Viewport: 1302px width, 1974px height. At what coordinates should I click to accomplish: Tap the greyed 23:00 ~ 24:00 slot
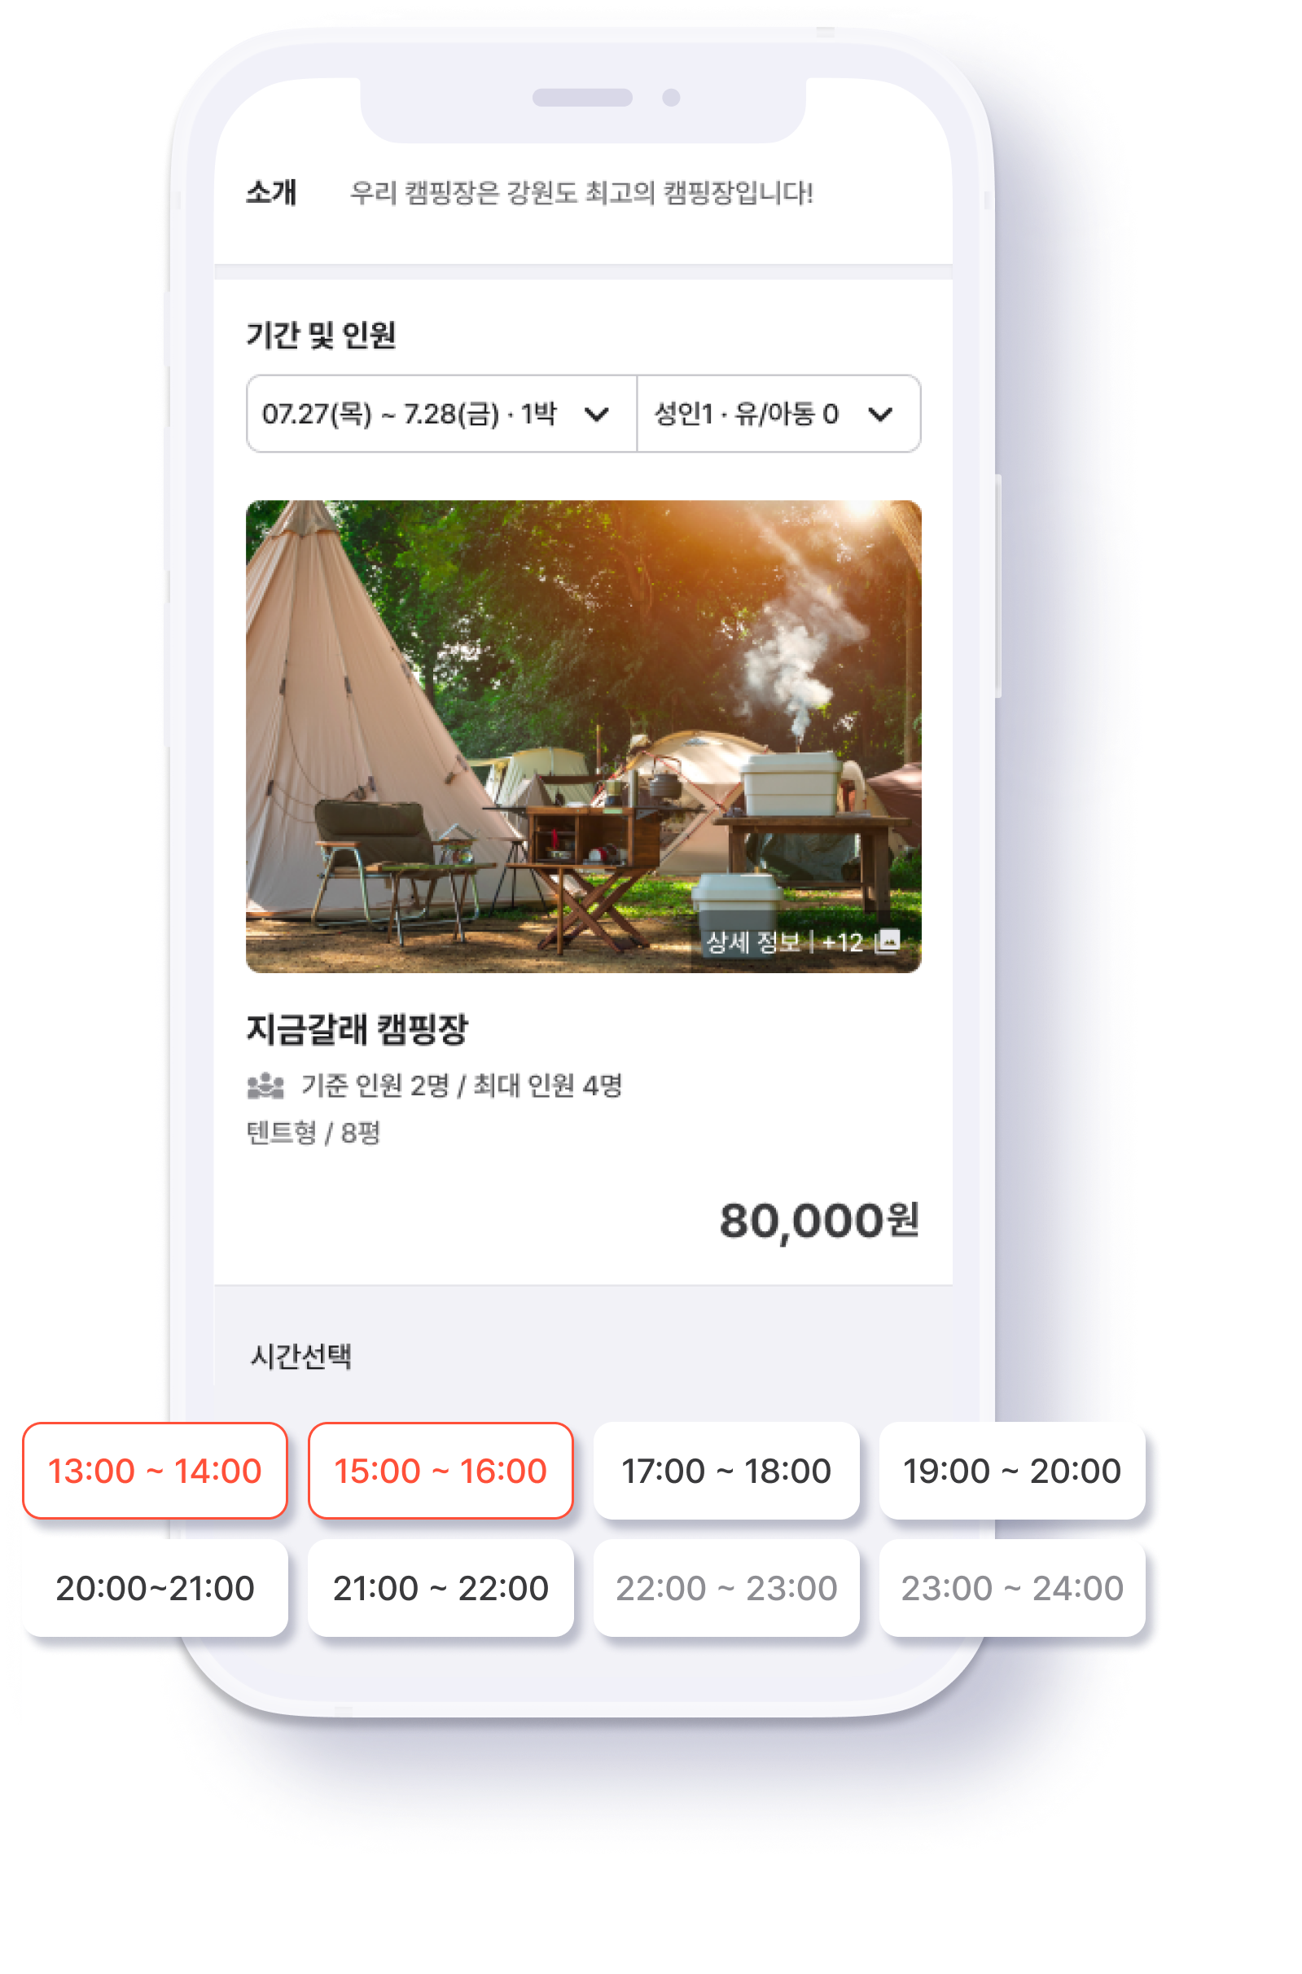click(1012, 1587)
